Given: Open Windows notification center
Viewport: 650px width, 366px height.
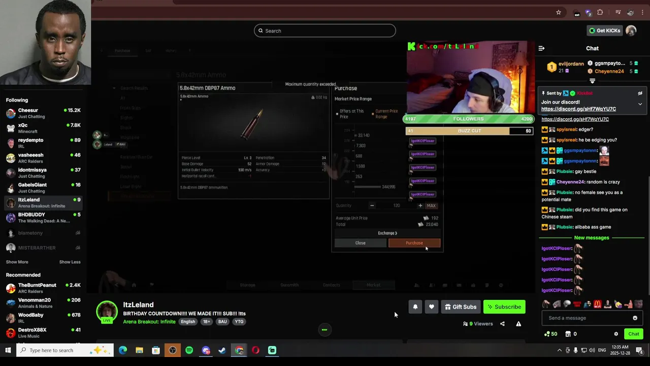Looking at the screenshot, I should coord(639,350).
